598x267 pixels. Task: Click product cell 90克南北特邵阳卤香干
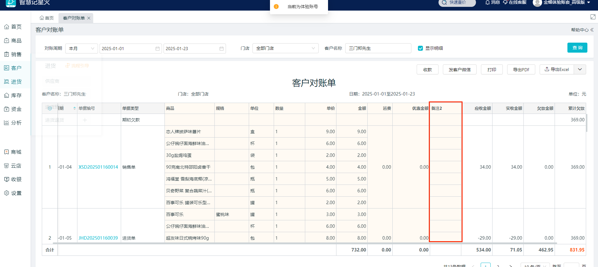[x=190, y=167]
